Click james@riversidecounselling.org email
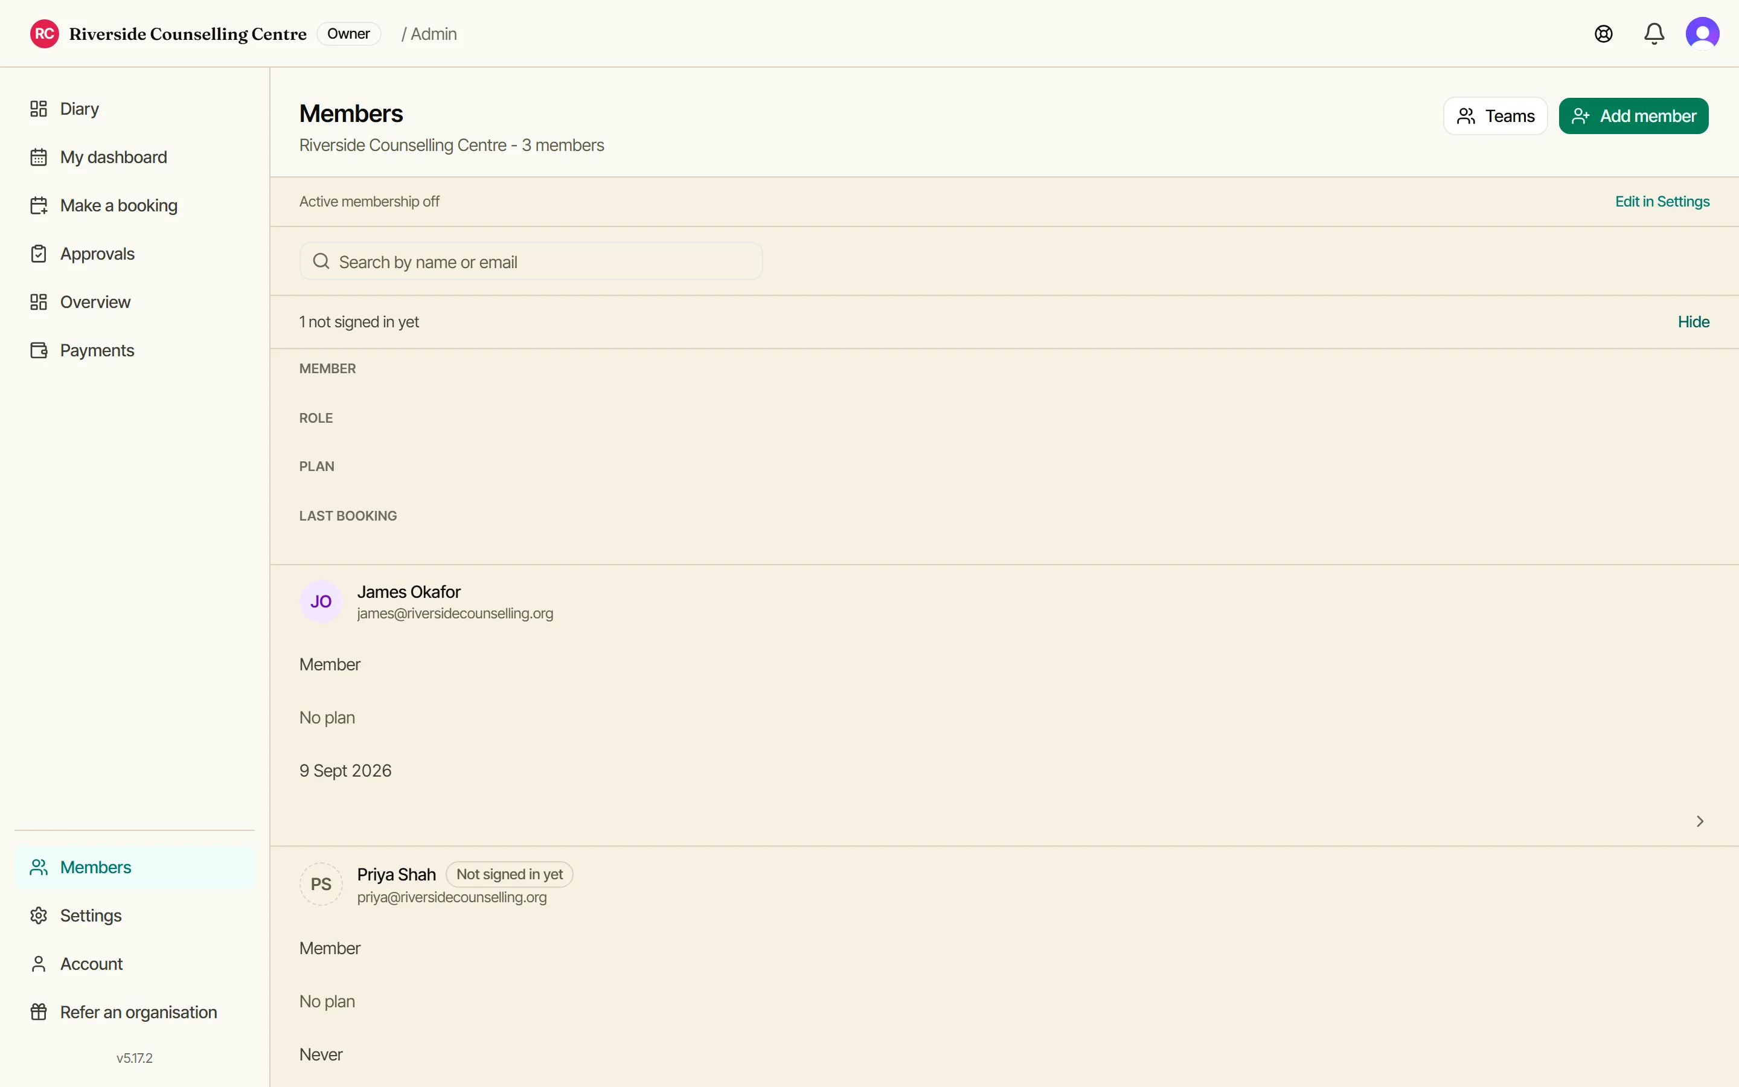Screen dimensions: 1739x1087 (x=455, y=614)
